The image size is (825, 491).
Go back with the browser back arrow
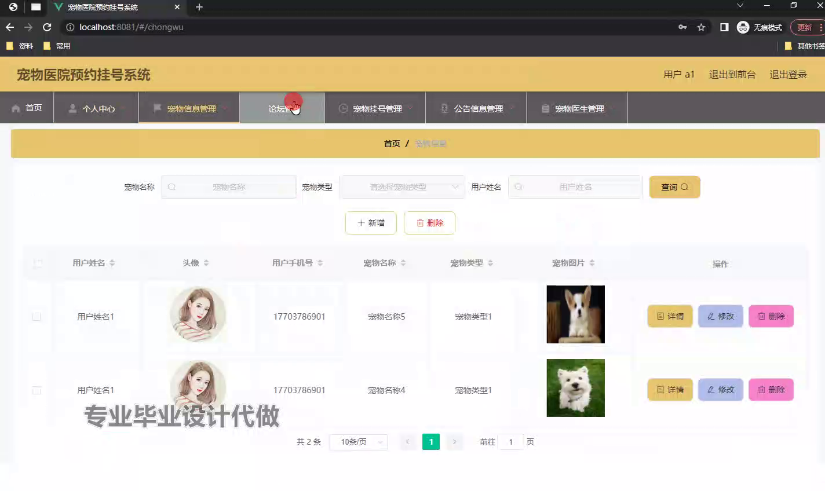coord(10,27)
